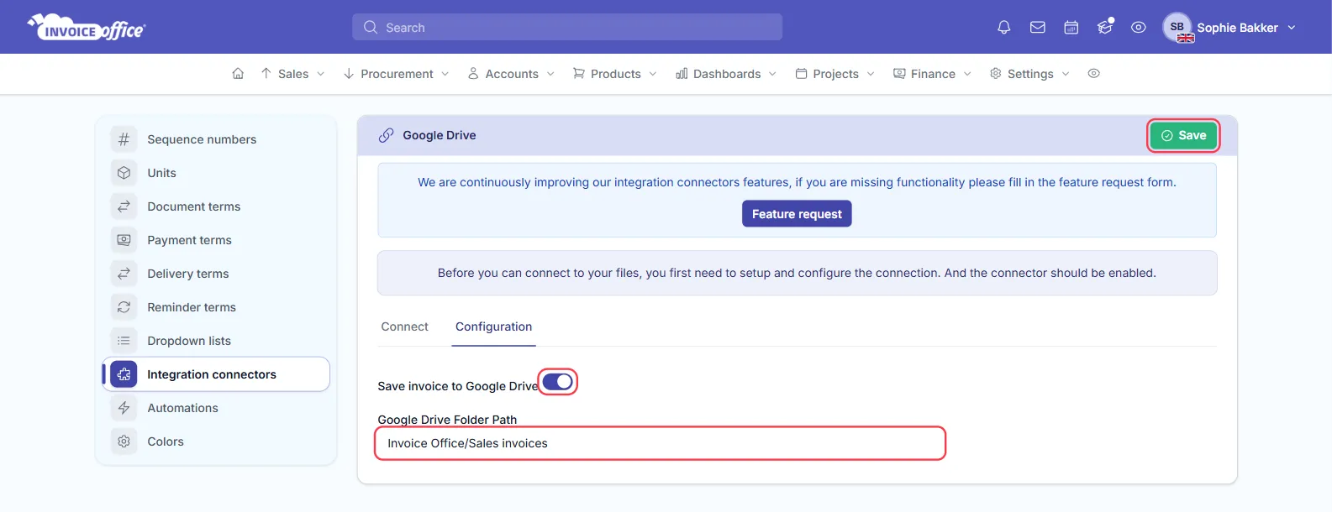The width and height of the screenshot is (1332, 512).
Task: Expand the Accounts menu
Action: coord(511,74)
